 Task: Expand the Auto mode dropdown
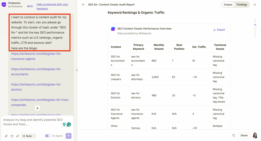[29, 136]
